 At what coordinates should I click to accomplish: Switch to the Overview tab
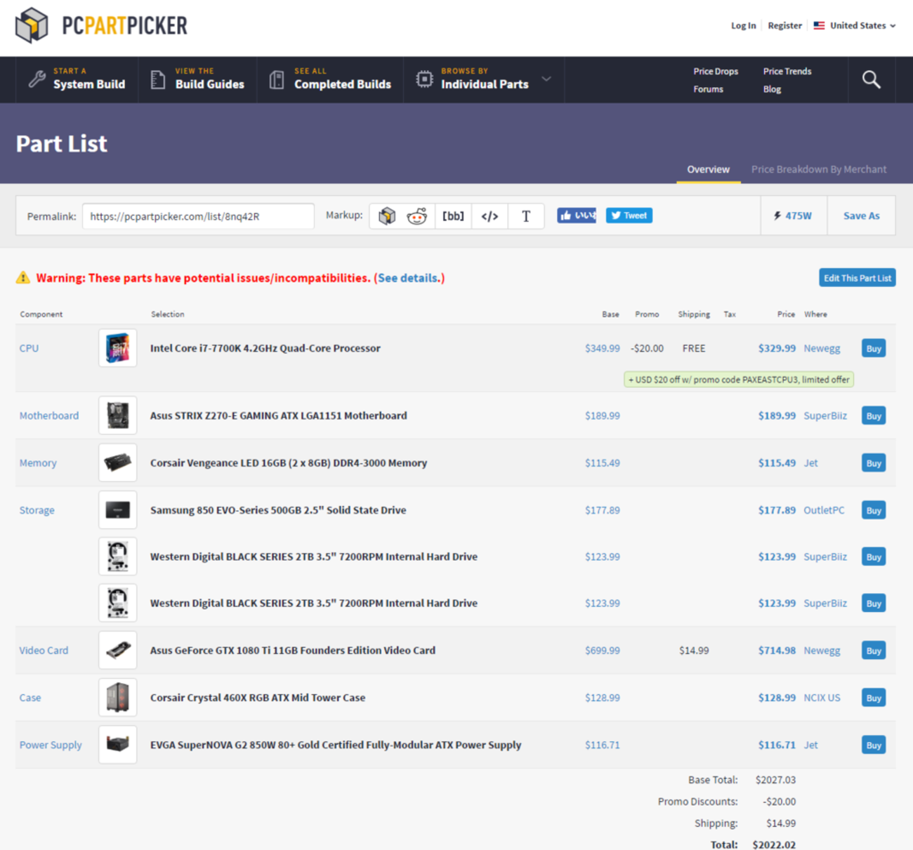pos(708,169)
